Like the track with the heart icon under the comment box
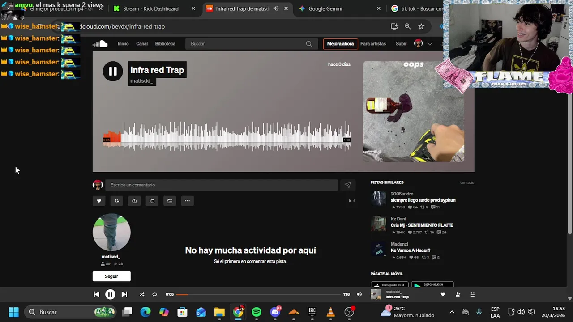This screenshot has width=573, height=322. click(99, 201)
